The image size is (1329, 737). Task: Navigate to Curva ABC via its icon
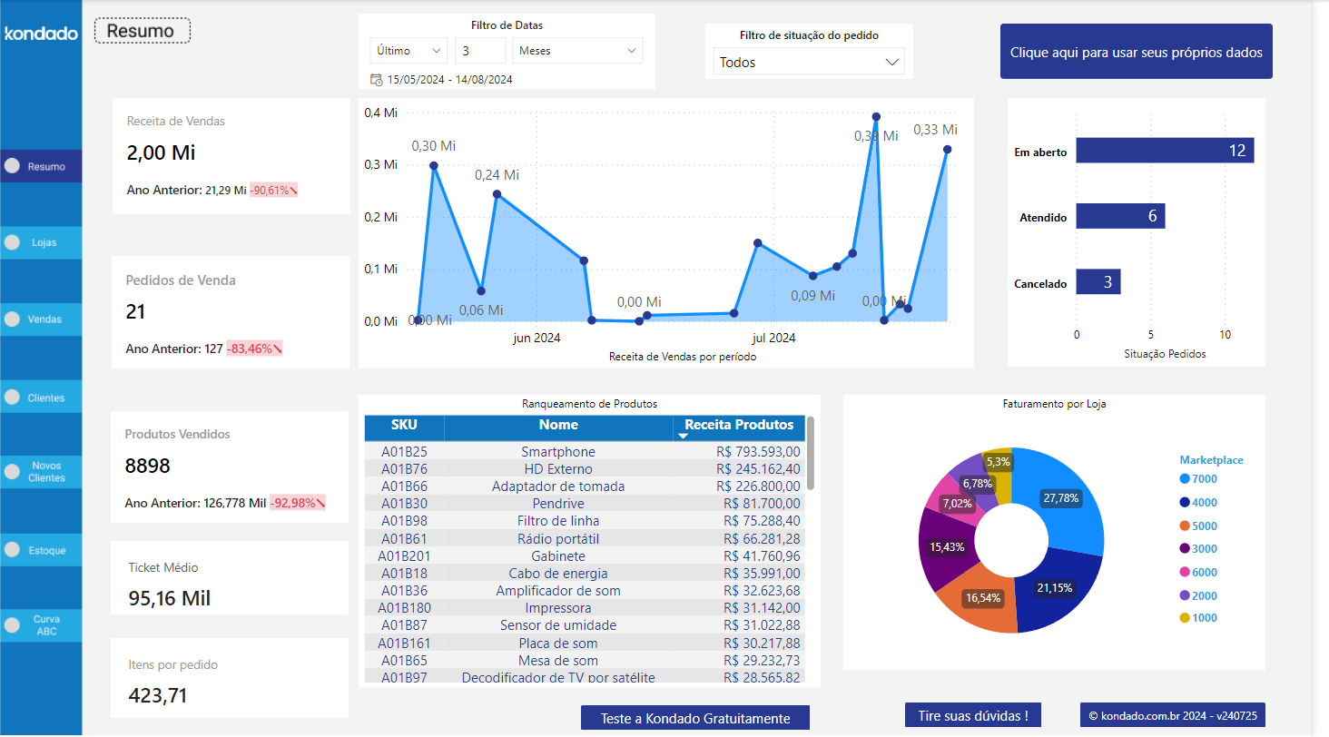(x=11, y=624)
